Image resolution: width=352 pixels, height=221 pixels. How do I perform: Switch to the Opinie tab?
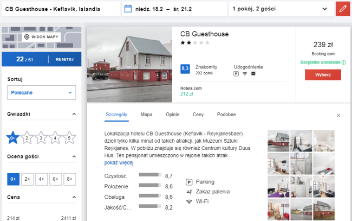point(172,115)
